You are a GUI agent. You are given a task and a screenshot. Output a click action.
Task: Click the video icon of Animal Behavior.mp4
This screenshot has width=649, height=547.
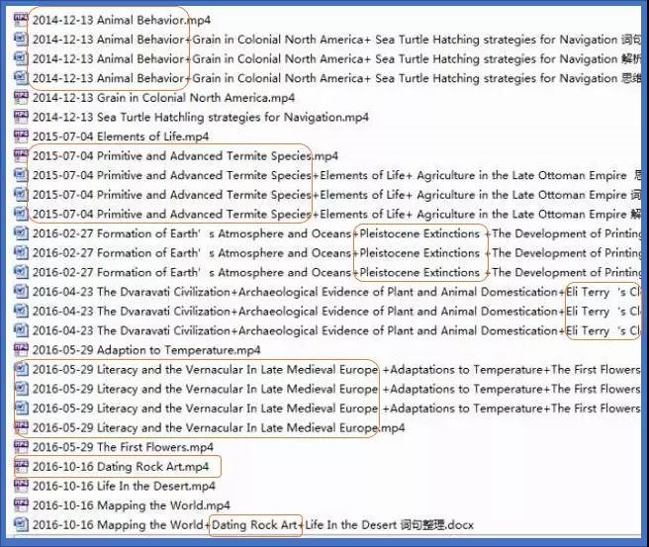[21, 20]
